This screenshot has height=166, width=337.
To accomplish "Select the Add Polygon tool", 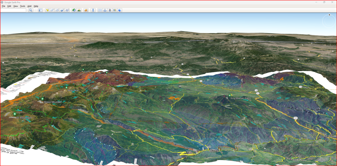I will tap(53, 10).
